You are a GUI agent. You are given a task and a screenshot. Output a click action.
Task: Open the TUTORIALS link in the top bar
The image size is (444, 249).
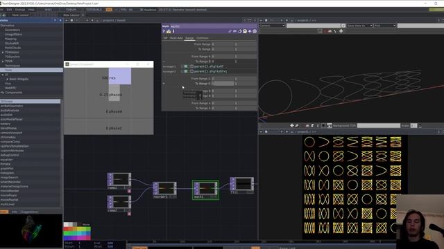click(x=94, y=10)
